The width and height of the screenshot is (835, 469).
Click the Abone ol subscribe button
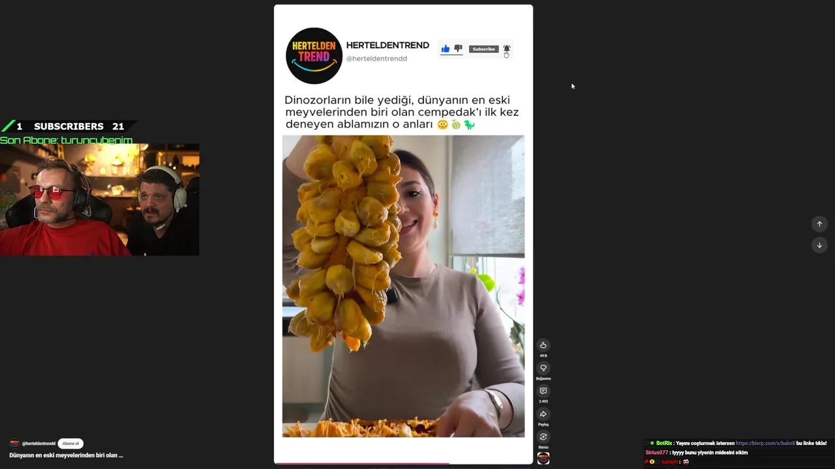click(x=70, y=444)
